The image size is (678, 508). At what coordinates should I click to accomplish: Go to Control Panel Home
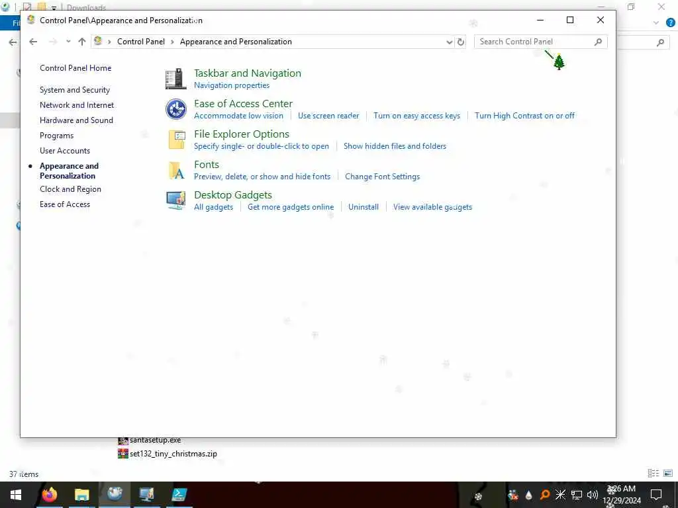(x=75, y=68)
